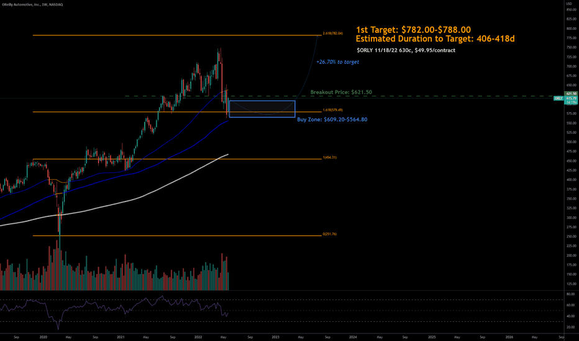Click the green 621.50 price tag

point(572,94)
